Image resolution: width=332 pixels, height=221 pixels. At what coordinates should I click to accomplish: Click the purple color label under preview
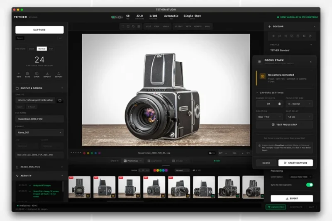[99, 153]
